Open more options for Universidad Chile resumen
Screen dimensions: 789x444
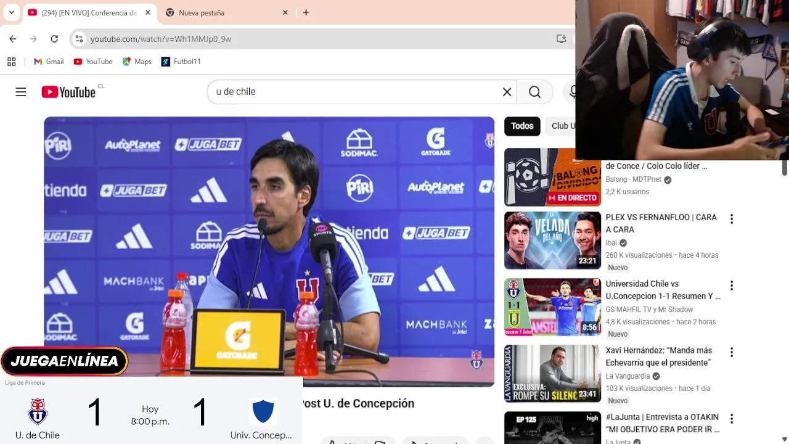(732, 286)
